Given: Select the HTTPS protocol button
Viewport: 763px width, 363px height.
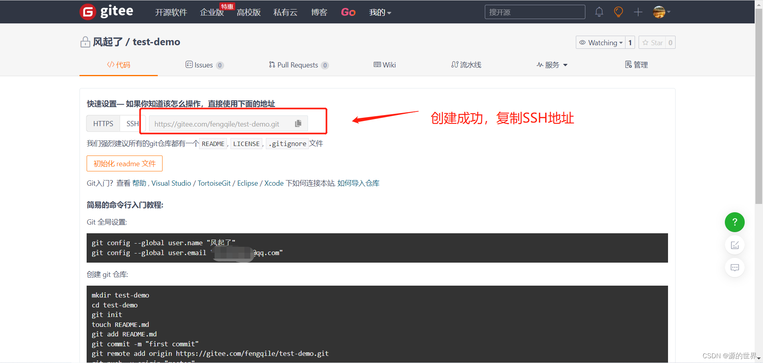Looking at the screenshot, I should 103,124.
